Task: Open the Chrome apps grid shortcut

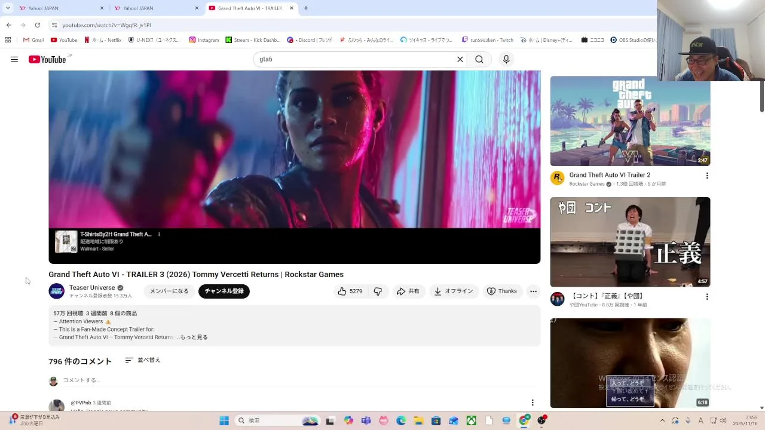Action: (x=8, y=40)
